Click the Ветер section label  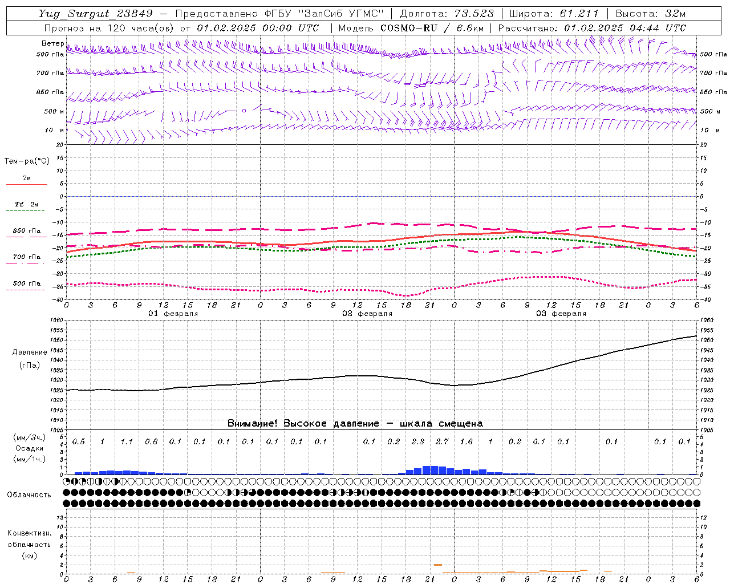53,43
